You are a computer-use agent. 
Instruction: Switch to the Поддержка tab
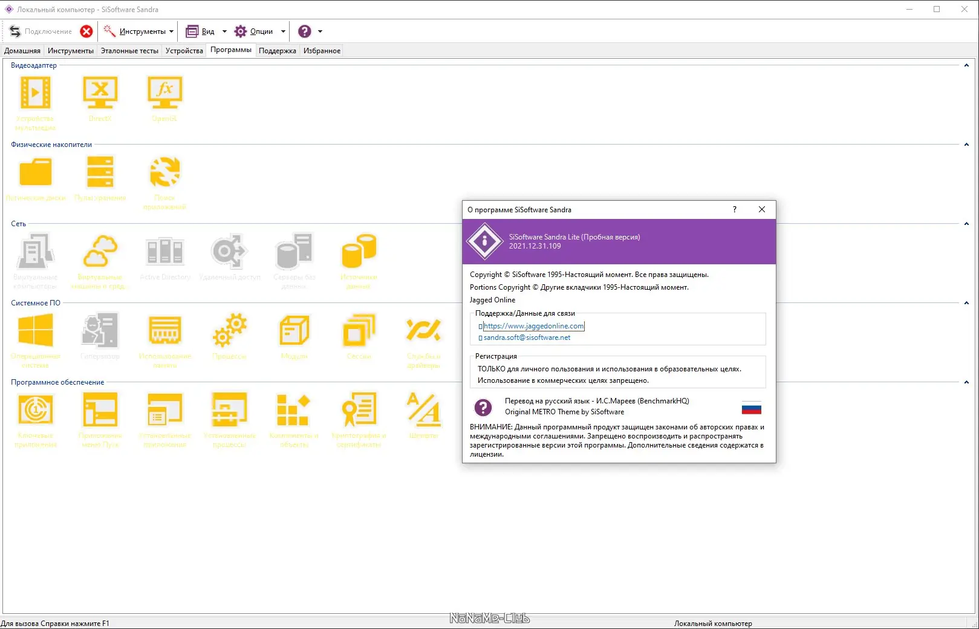278,51
